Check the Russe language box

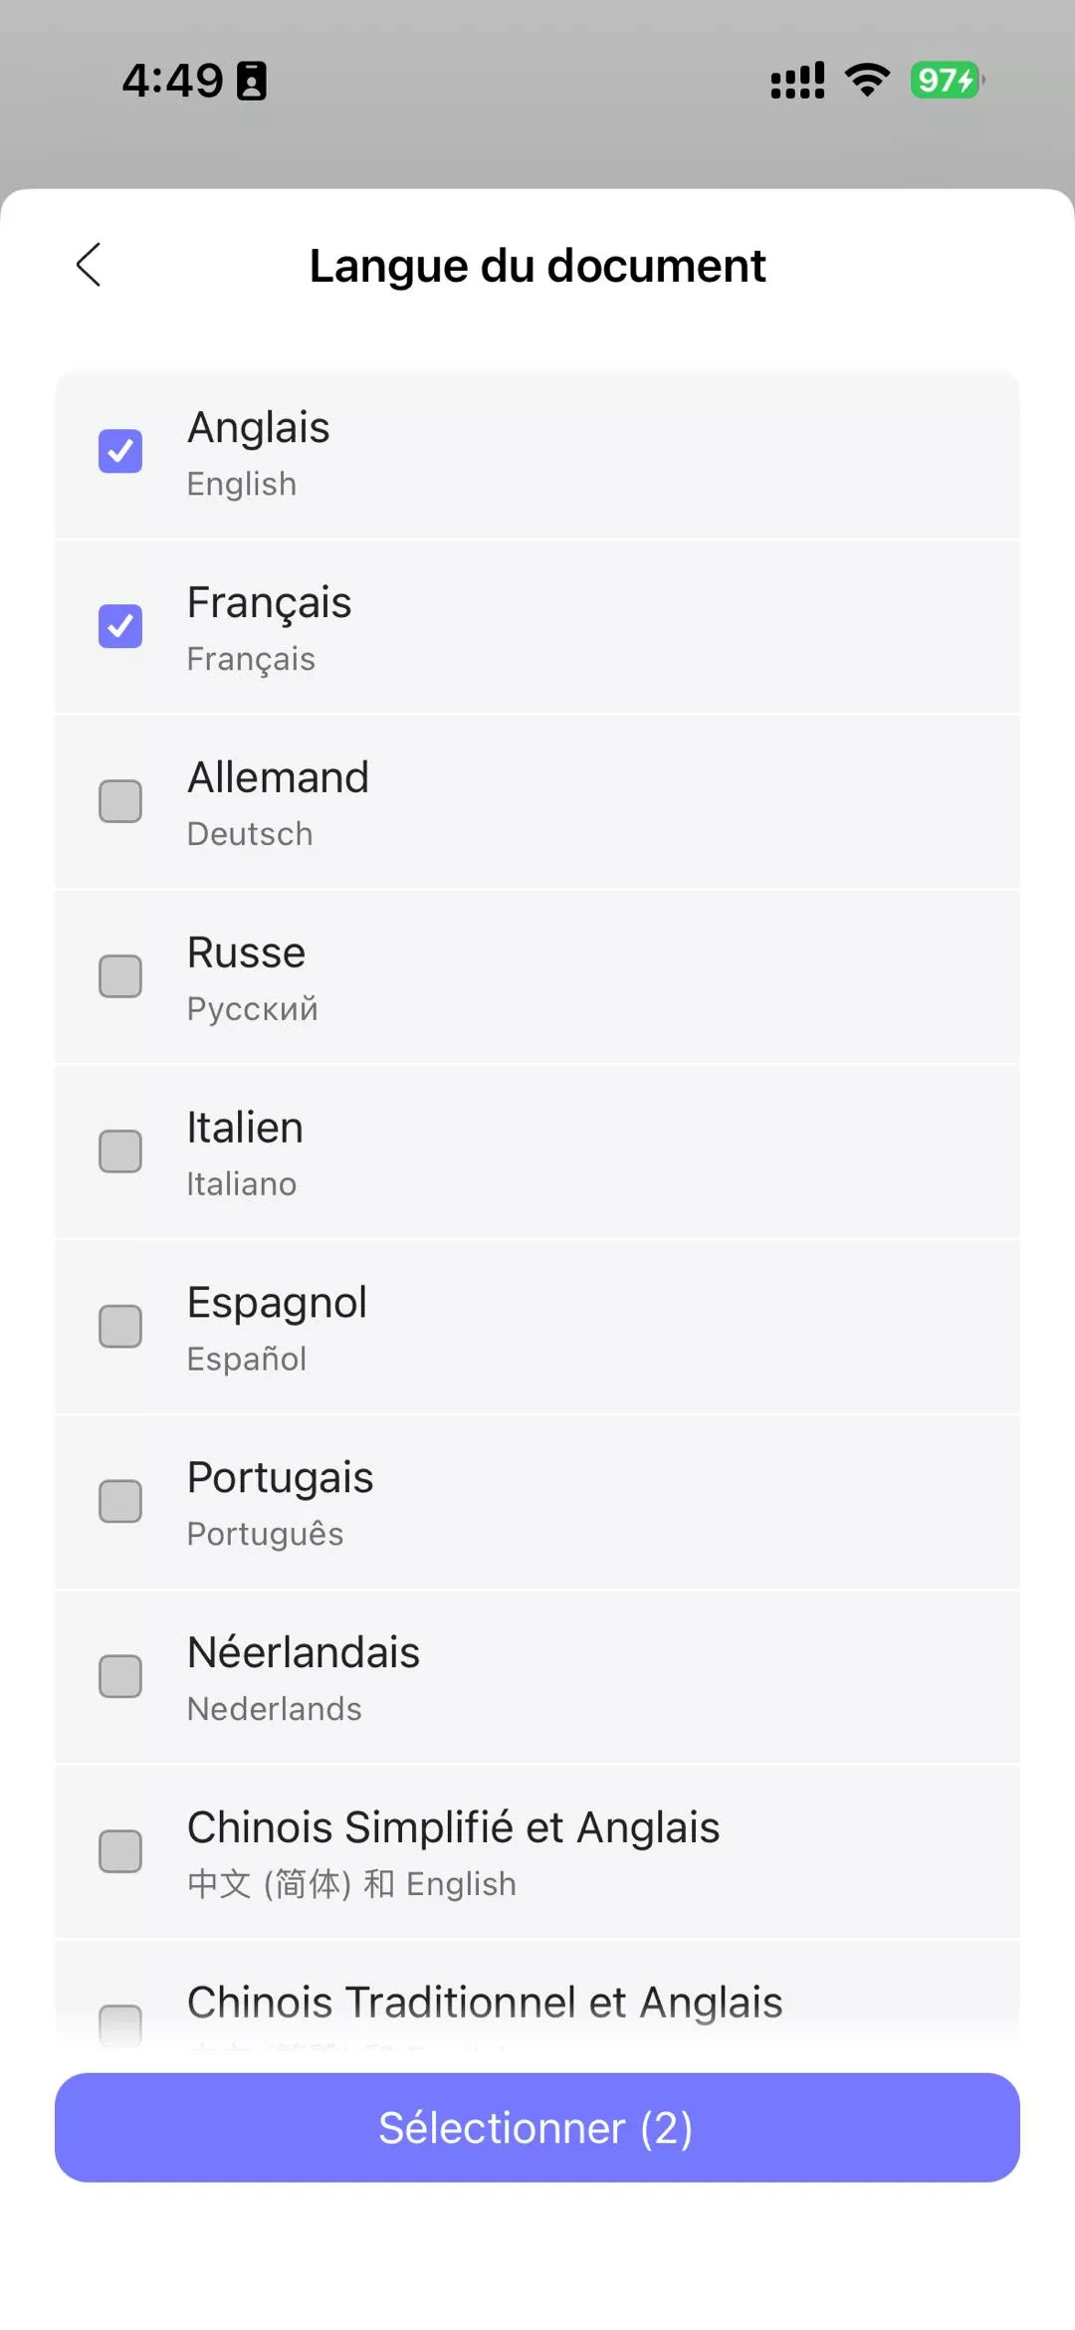pyautogui.click(x=120, y=976)
